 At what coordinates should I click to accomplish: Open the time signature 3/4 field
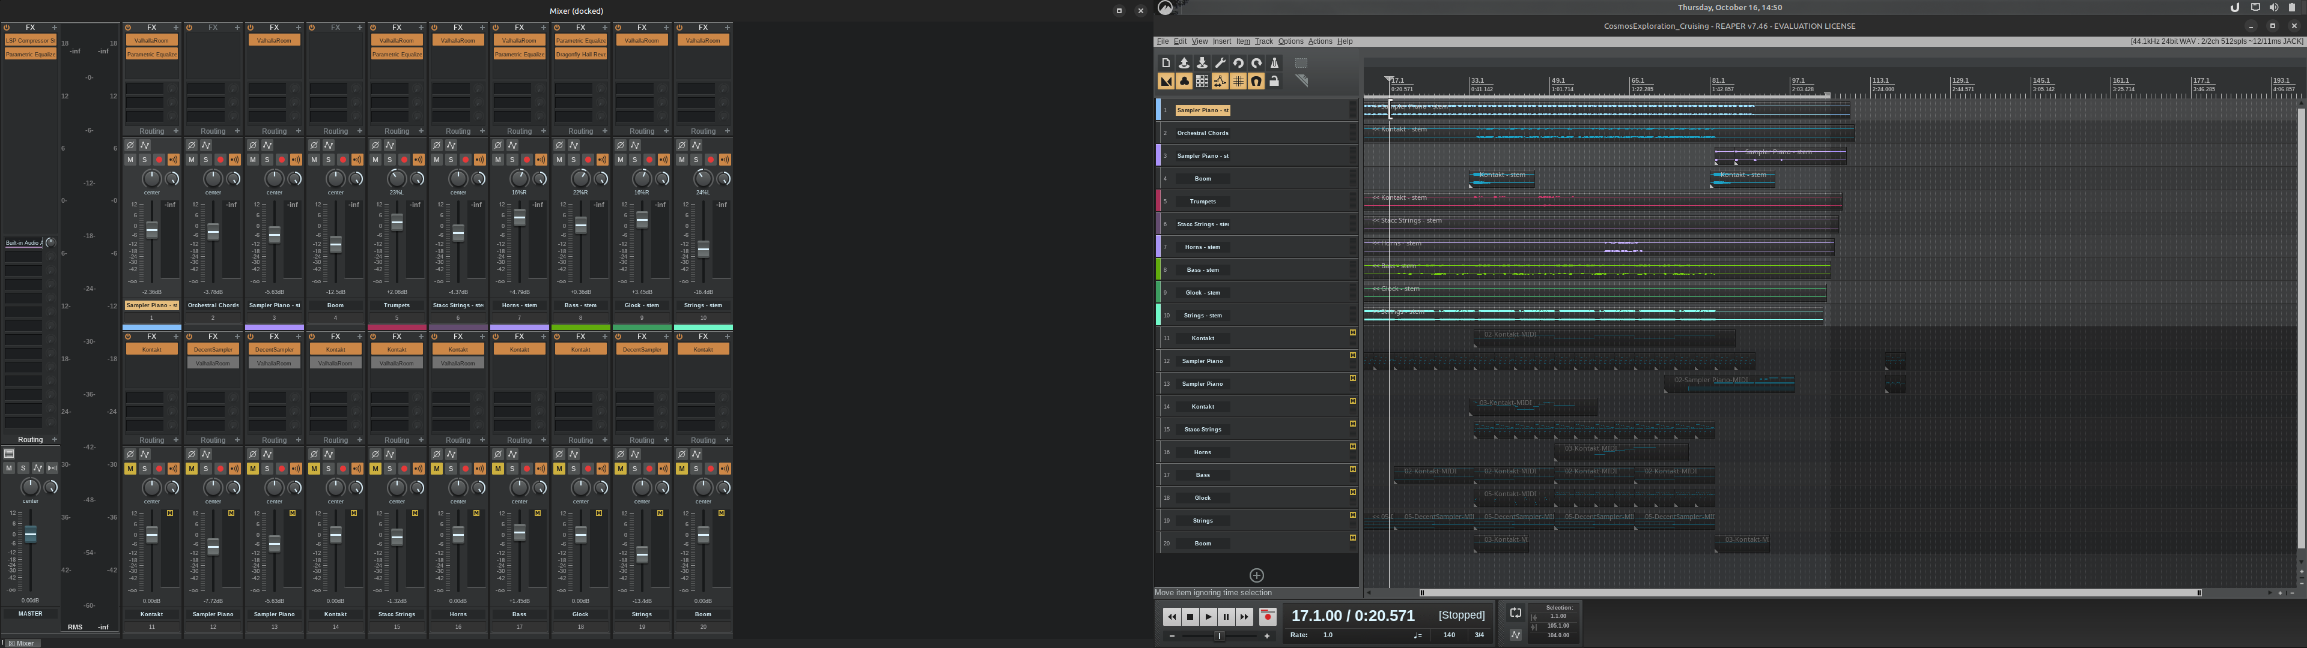(x=1479, y=635)
